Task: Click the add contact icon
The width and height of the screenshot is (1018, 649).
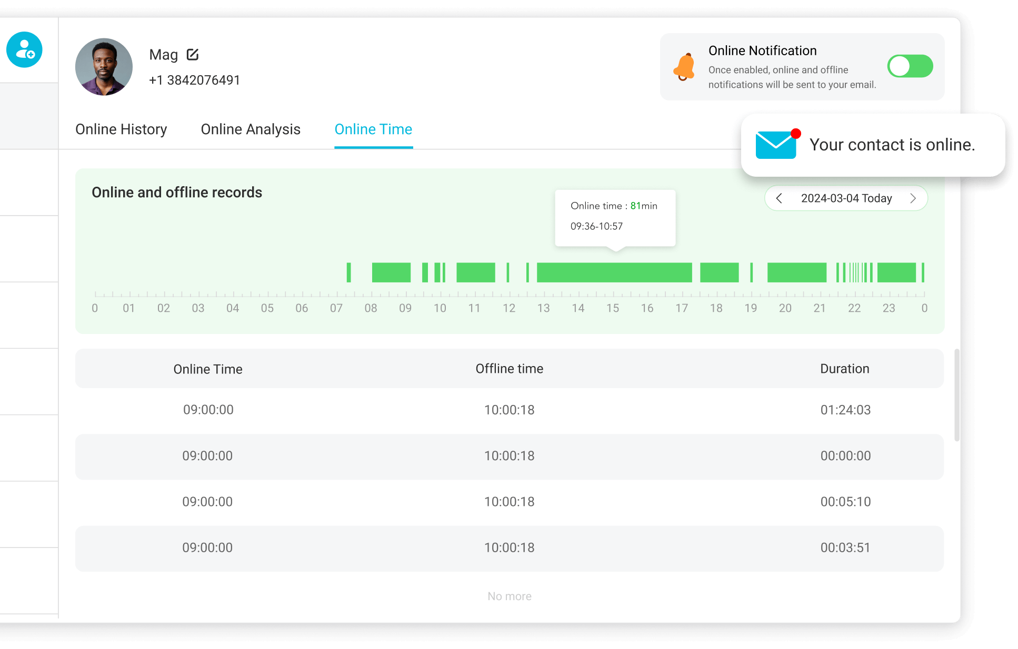Action: (x=24, y=50)
